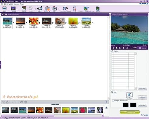
Task: Click the preview playback progress bar
Action: 135,45
